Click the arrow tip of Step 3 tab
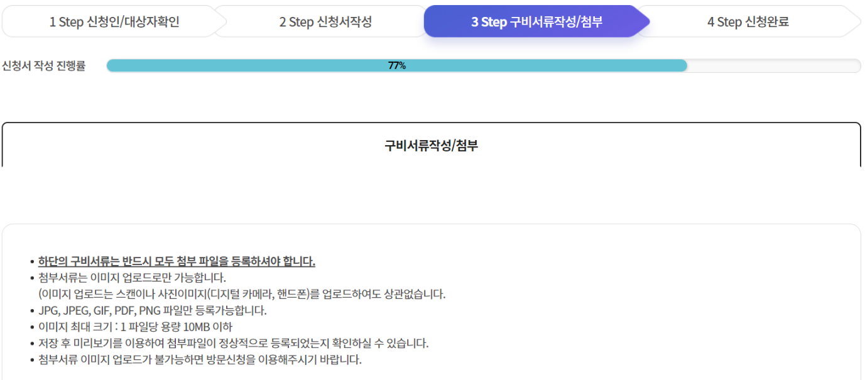Viewport: 865px width, 380px height. coord(647,20)
